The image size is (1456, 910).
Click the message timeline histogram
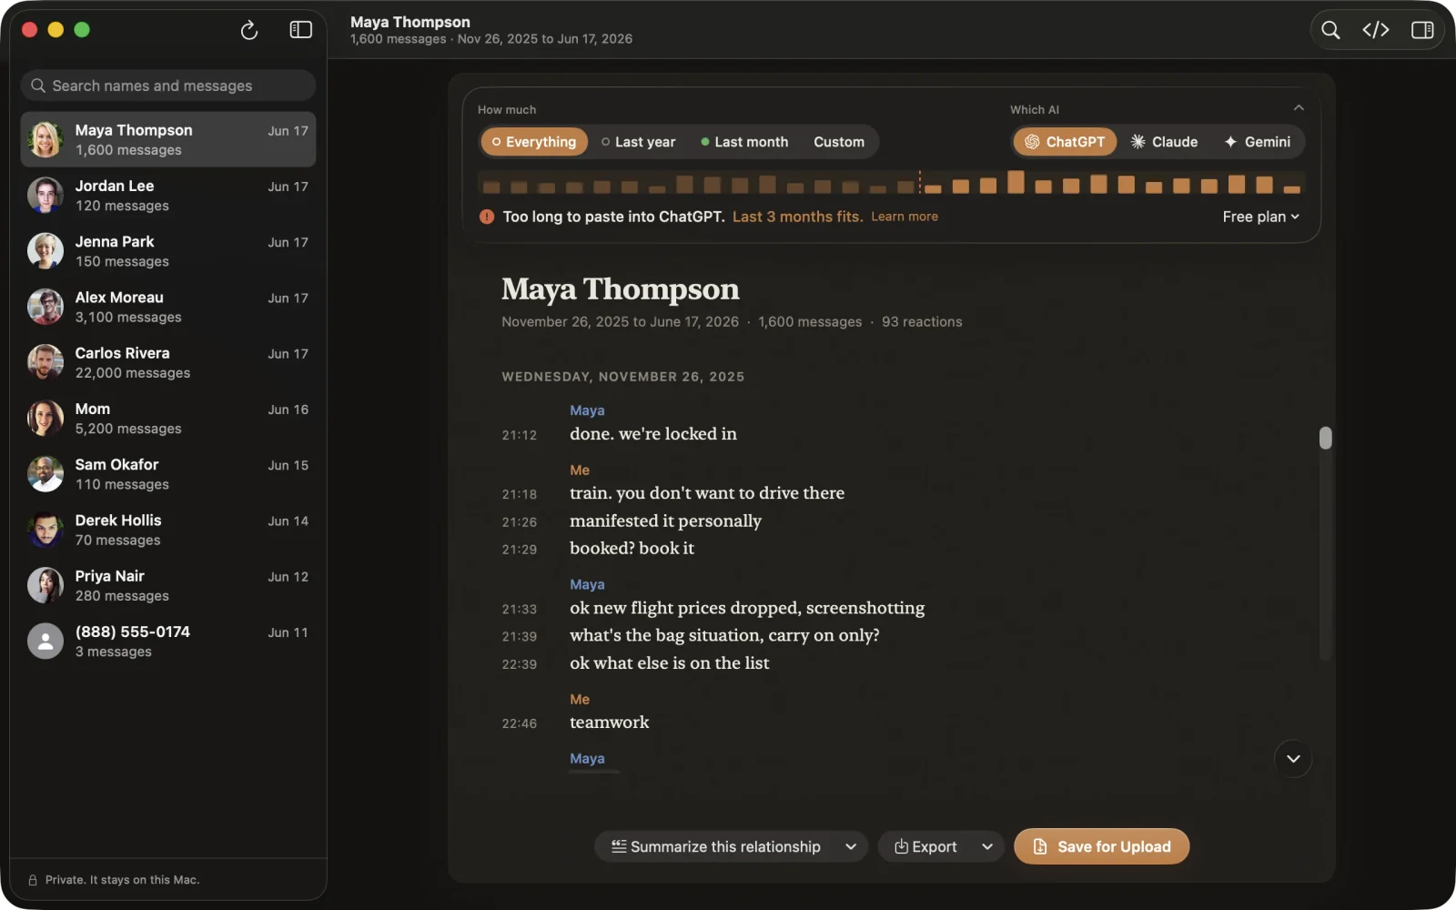point(891,183)
